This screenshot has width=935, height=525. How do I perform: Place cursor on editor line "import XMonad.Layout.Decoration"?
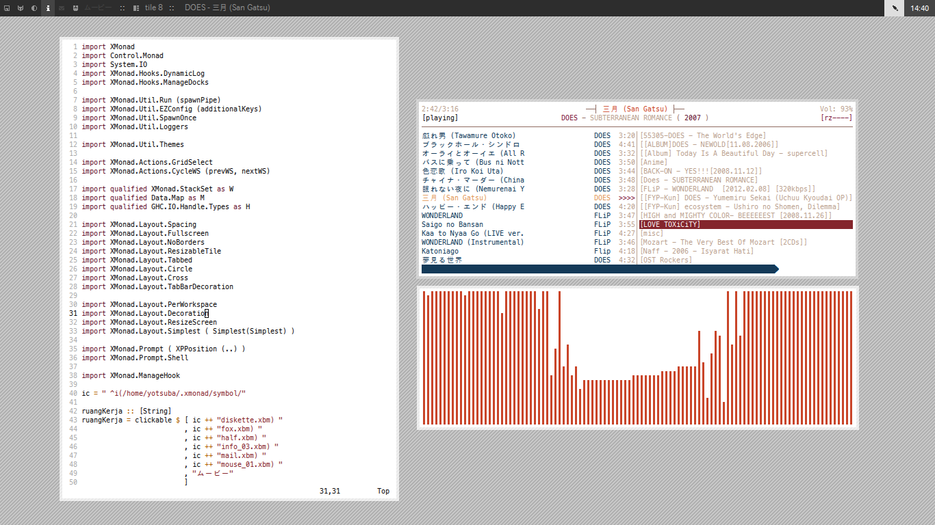pos(144,313)
